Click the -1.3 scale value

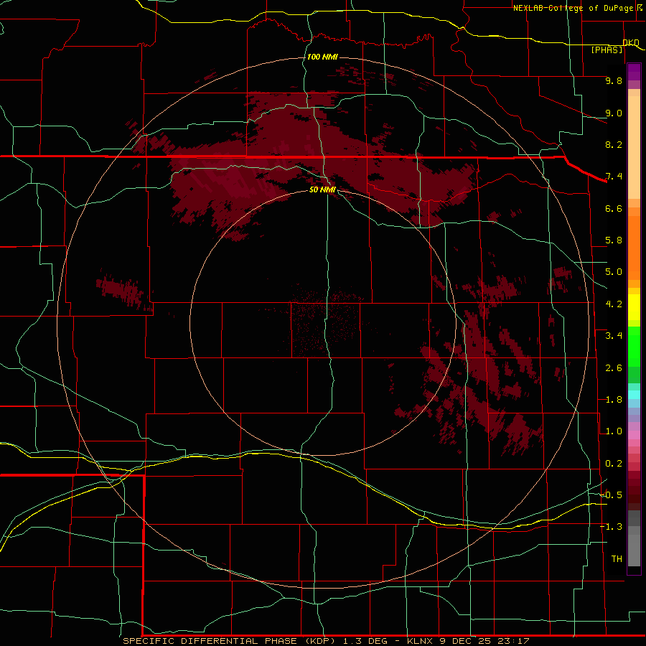(x=611, y=527)
